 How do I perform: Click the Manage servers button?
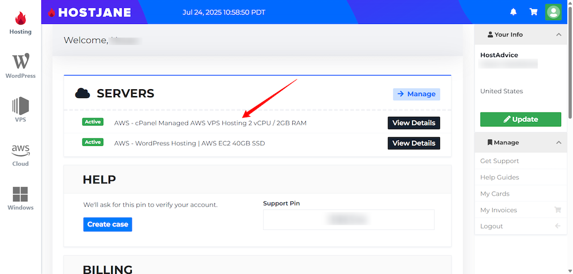click(x=417, y=94)
